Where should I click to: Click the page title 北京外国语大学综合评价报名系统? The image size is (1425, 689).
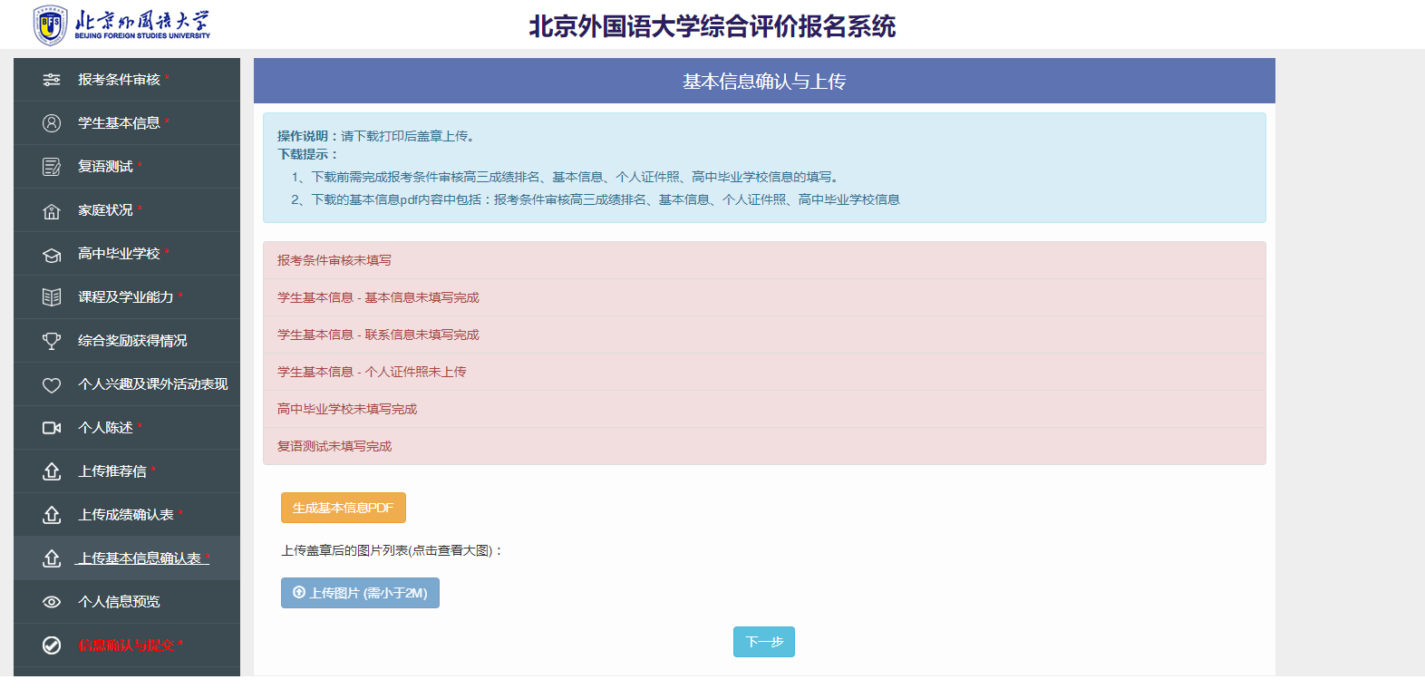[x=712, y=26]
